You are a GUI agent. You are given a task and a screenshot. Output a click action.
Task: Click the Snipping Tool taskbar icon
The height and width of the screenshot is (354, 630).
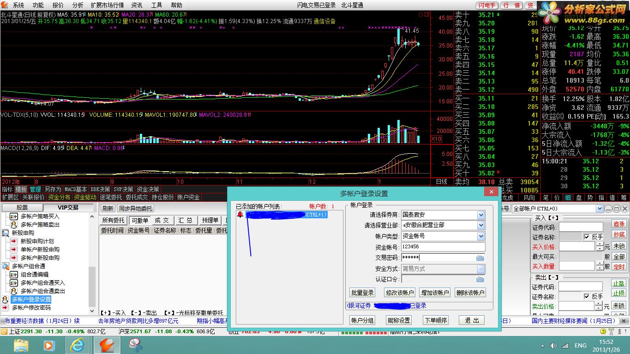point(135,345)
